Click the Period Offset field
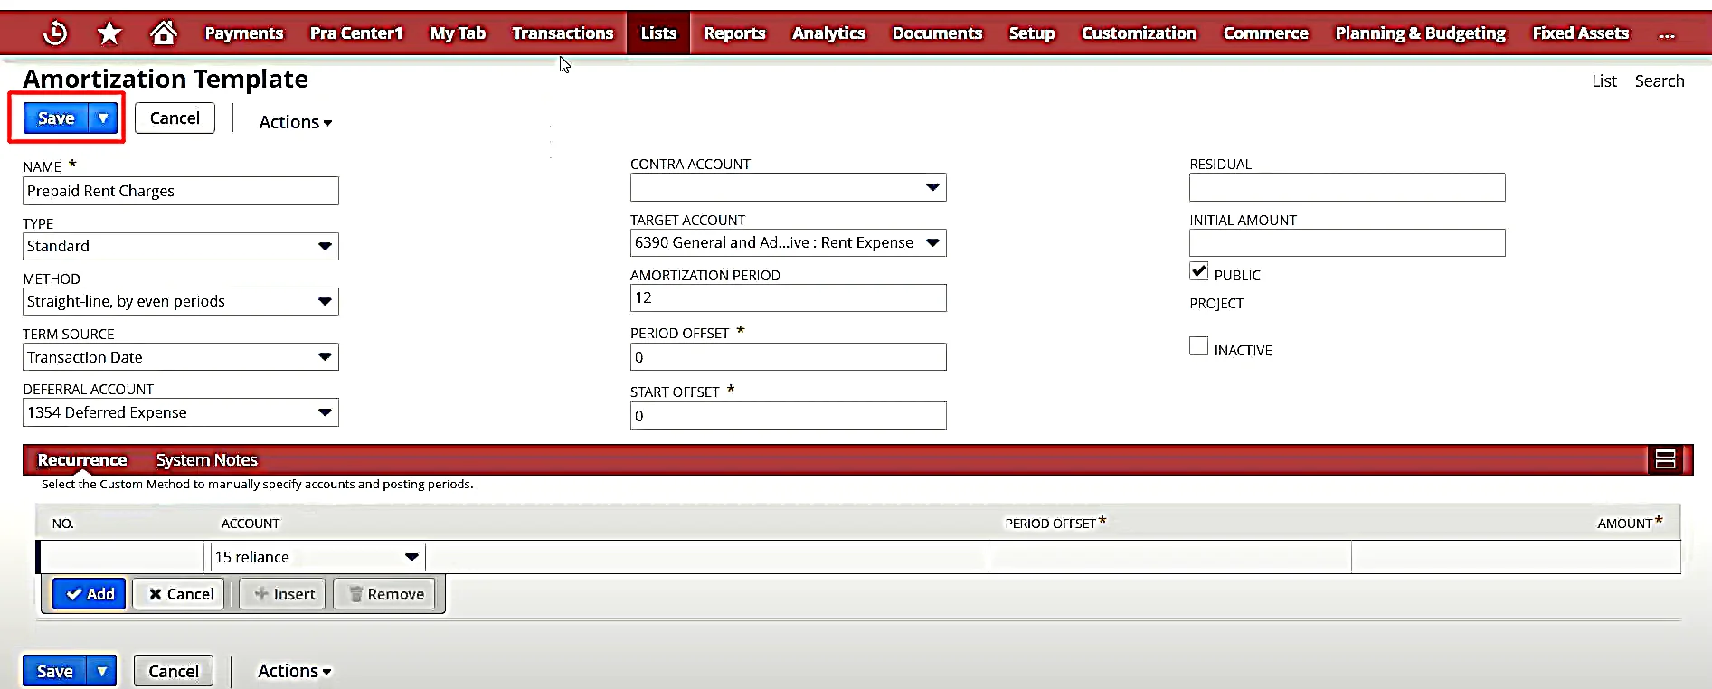 (789, 357)
